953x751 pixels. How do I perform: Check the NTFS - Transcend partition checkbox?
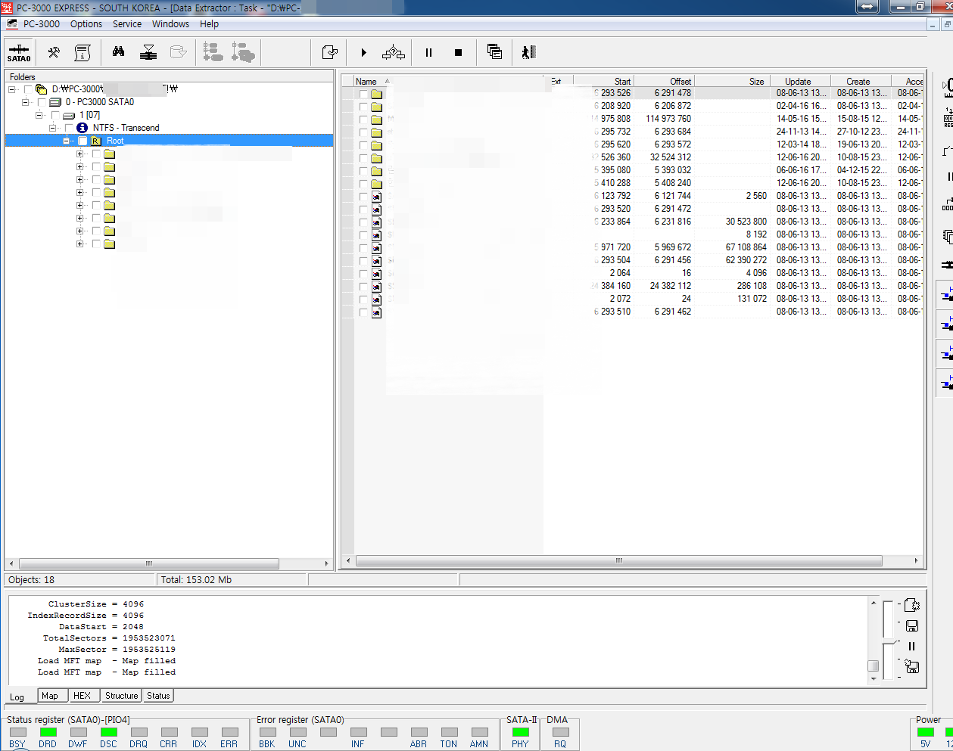click(69, 128)
